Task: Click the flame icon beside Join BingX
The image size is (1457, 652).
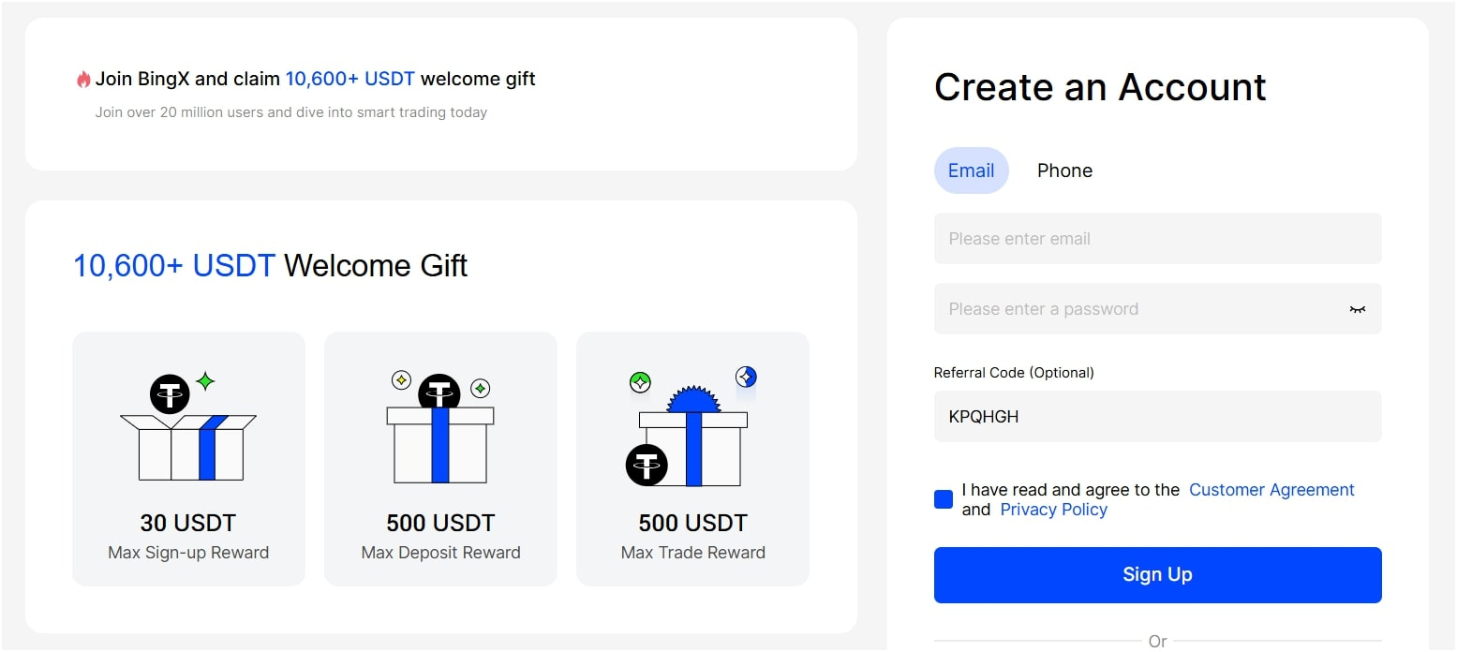Action: (83, 80)
